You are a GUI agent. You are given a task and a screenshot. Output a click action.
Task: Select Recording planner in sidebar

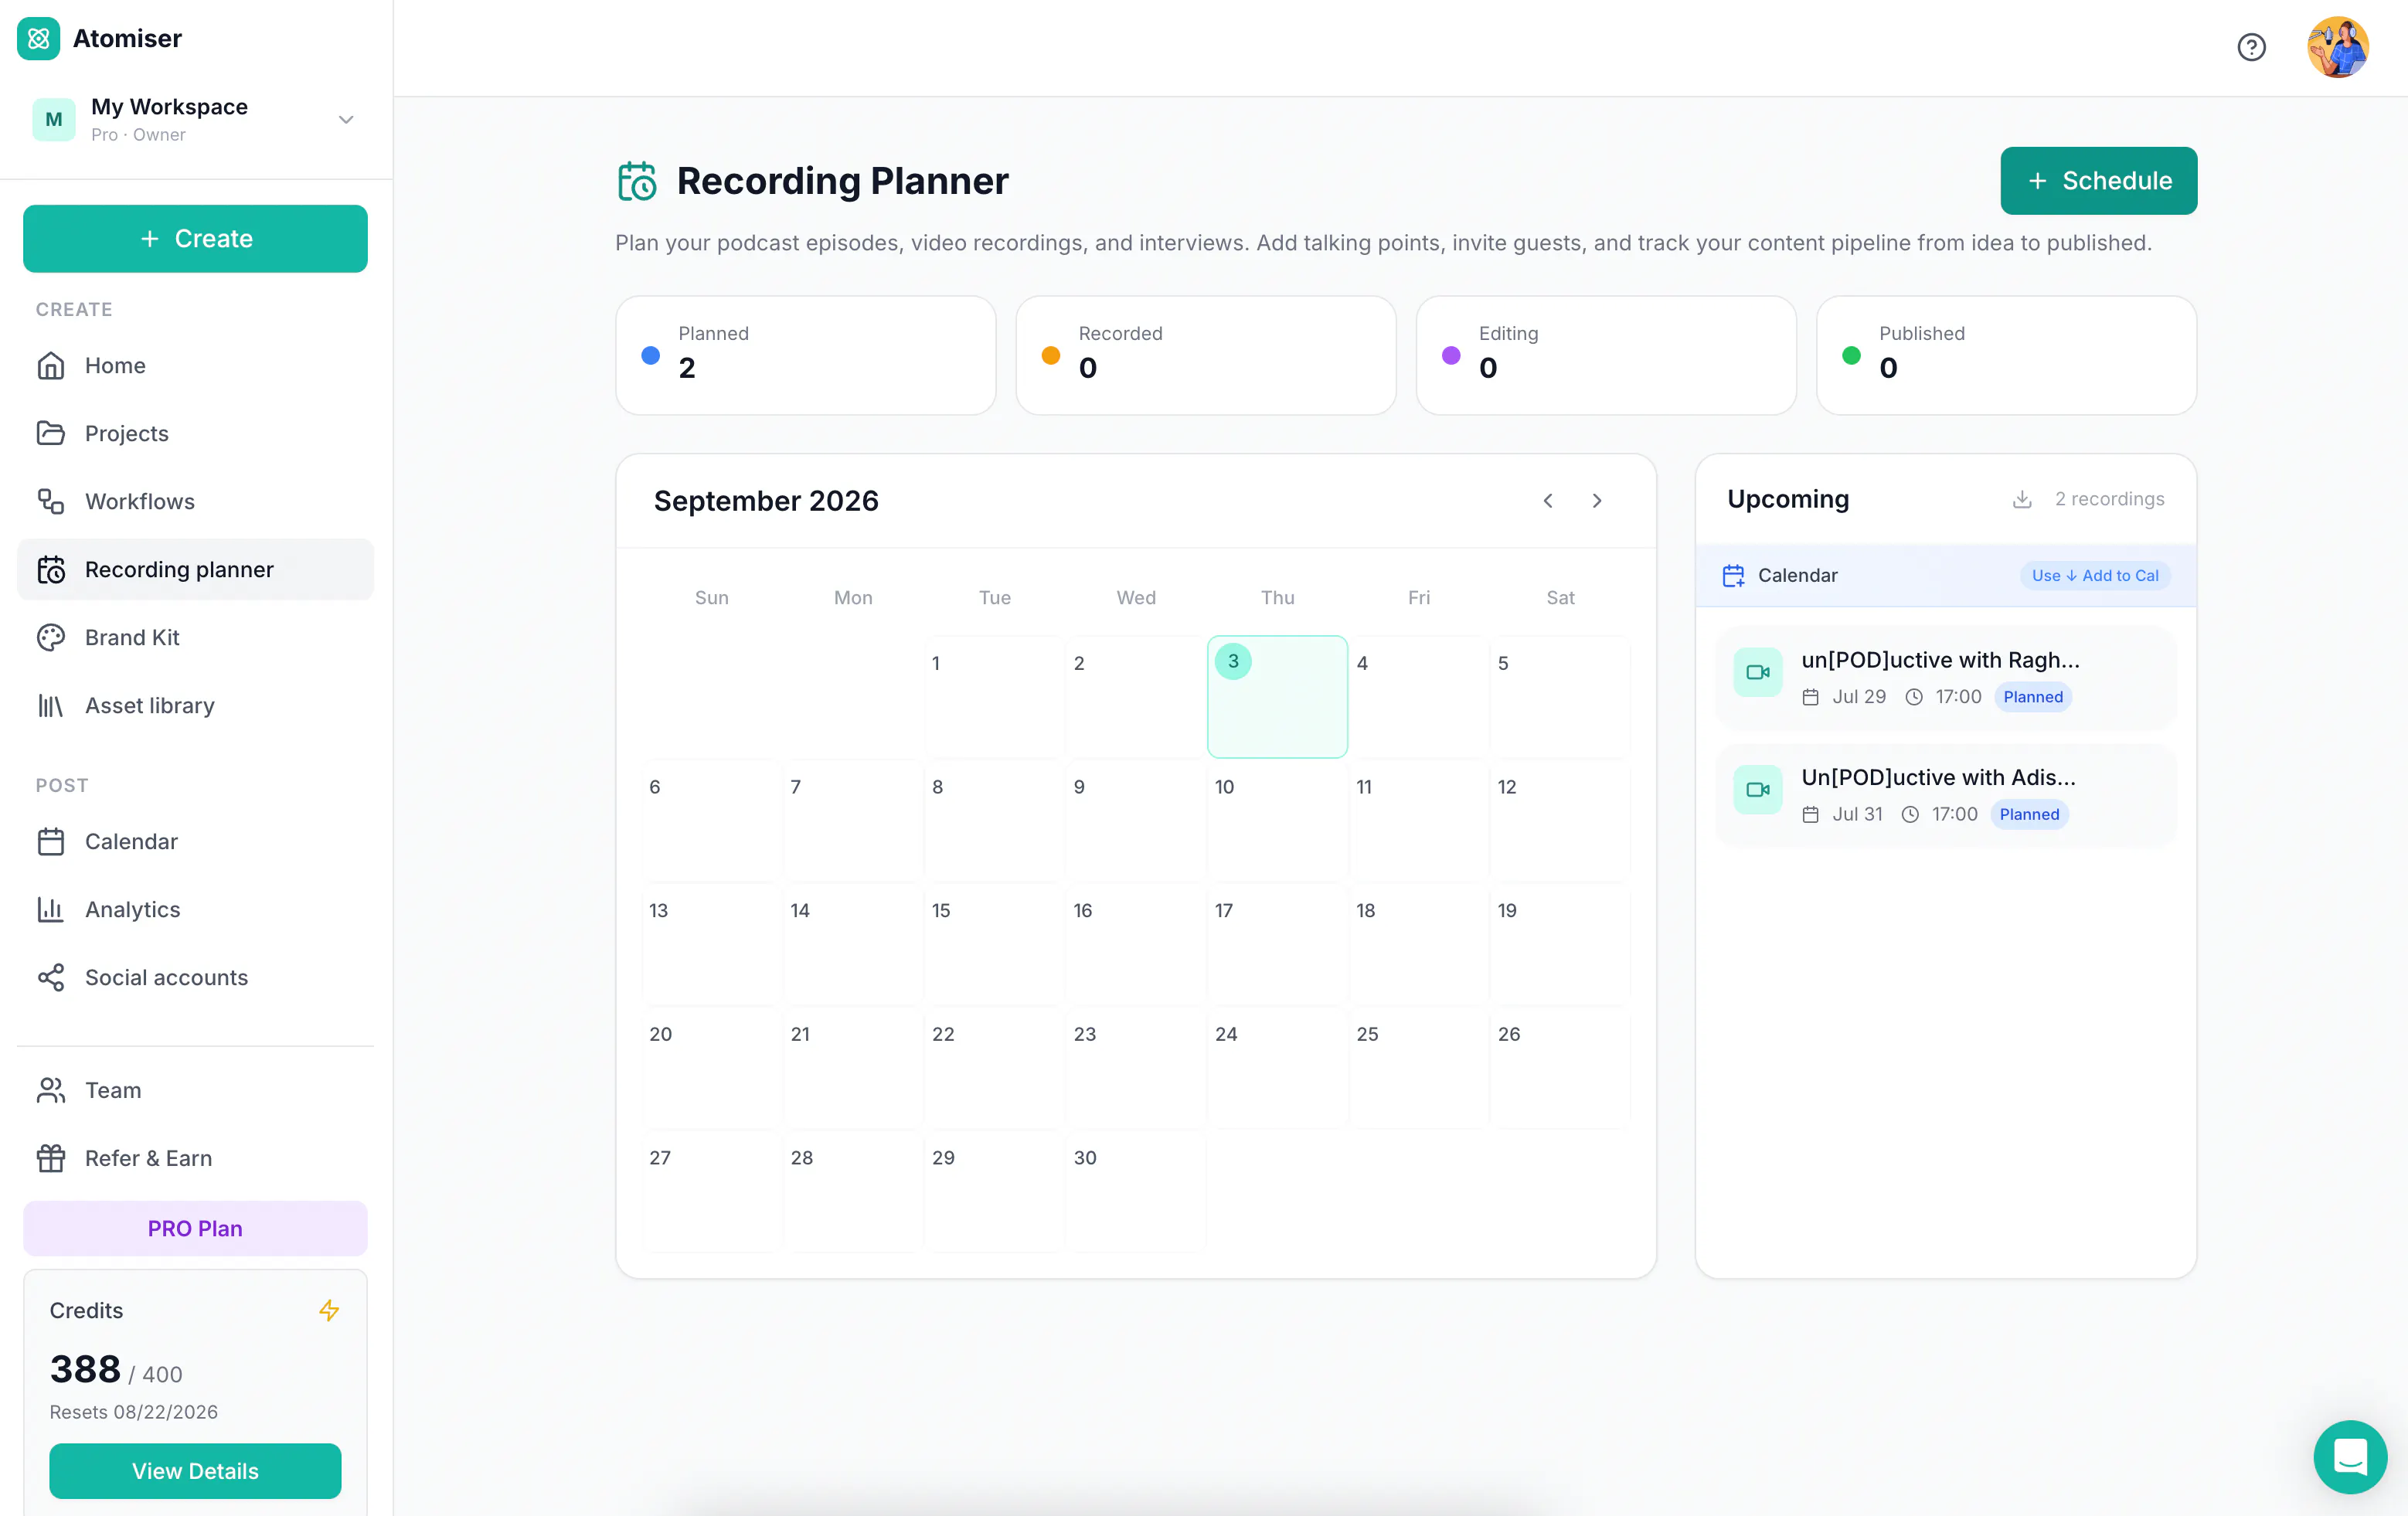coord(195,569)
